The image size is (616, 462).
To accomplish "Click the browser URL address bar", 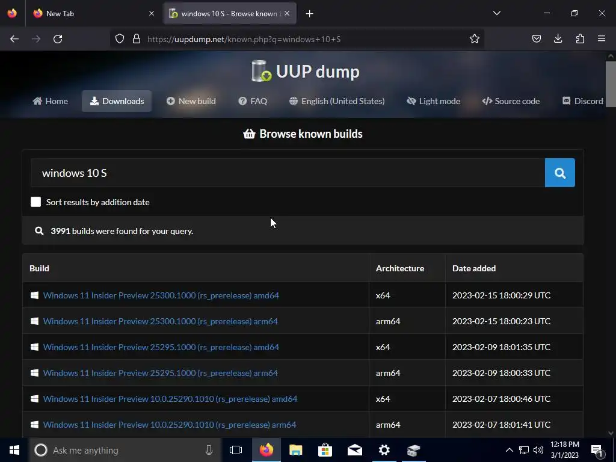I will (297, 39).
